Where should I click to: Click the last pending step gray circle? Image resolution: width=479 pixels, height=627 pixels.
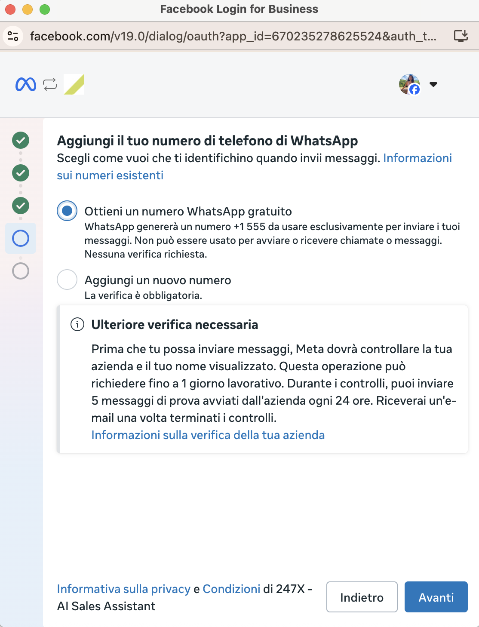click(21, 271)
